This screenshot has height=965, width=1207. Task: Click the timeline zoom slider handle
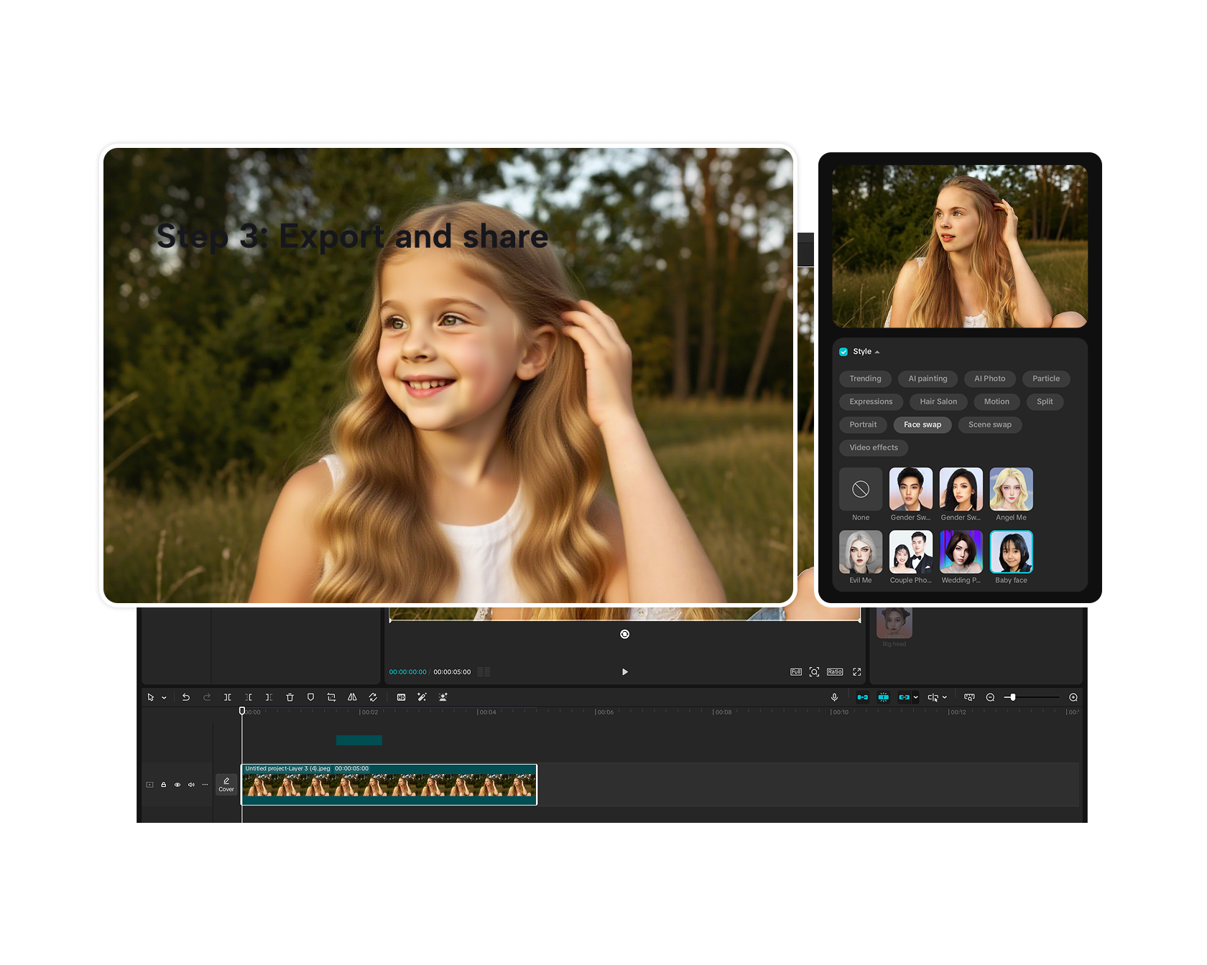coord(1012,697)
